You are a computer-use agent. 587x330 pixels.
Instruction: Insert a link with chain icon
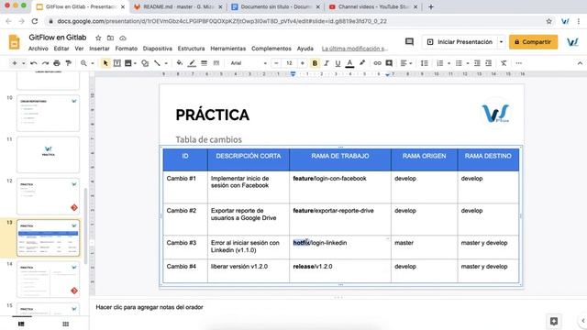[377, 63]
